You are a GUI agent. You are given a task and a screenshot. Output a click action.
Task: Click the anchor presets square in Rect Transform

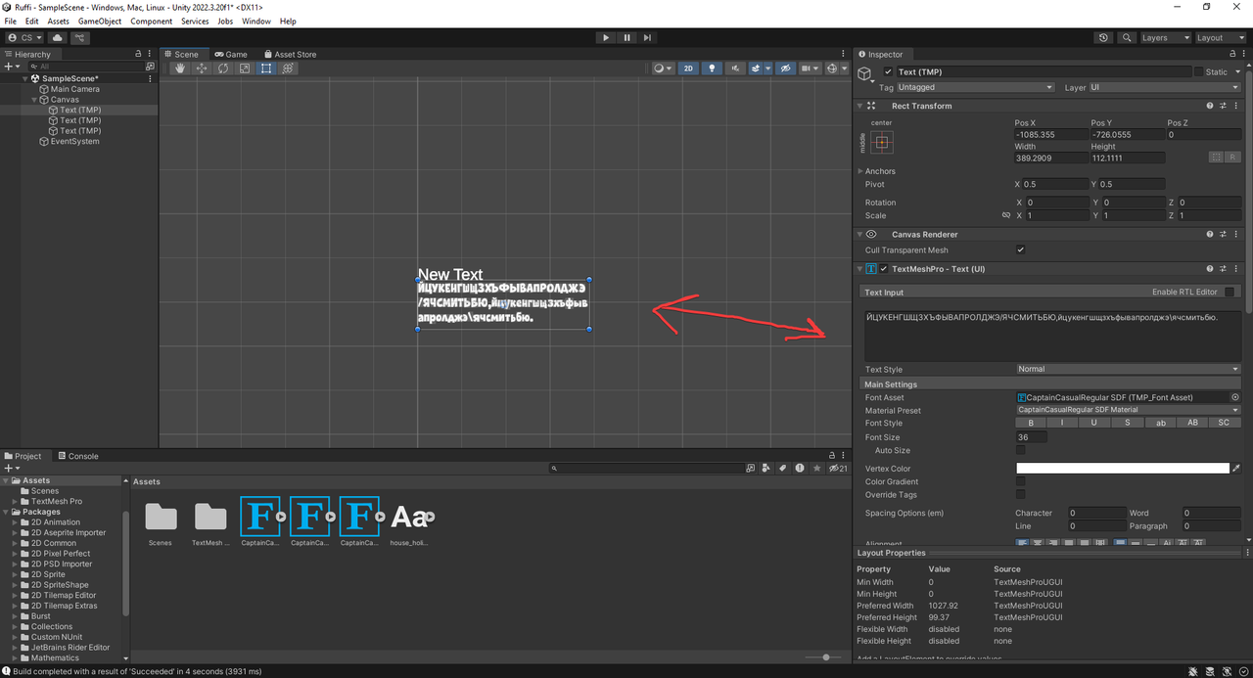click(881, 142)
